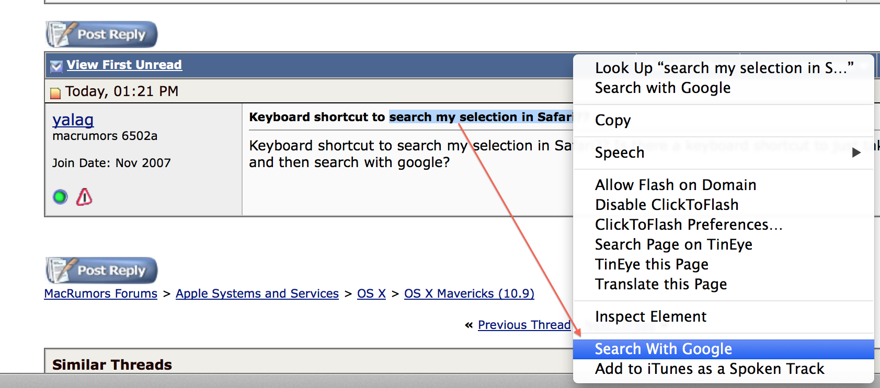Choose Copy from the context menu
Viewport: 880px width, 388px height.
point(724,120)
